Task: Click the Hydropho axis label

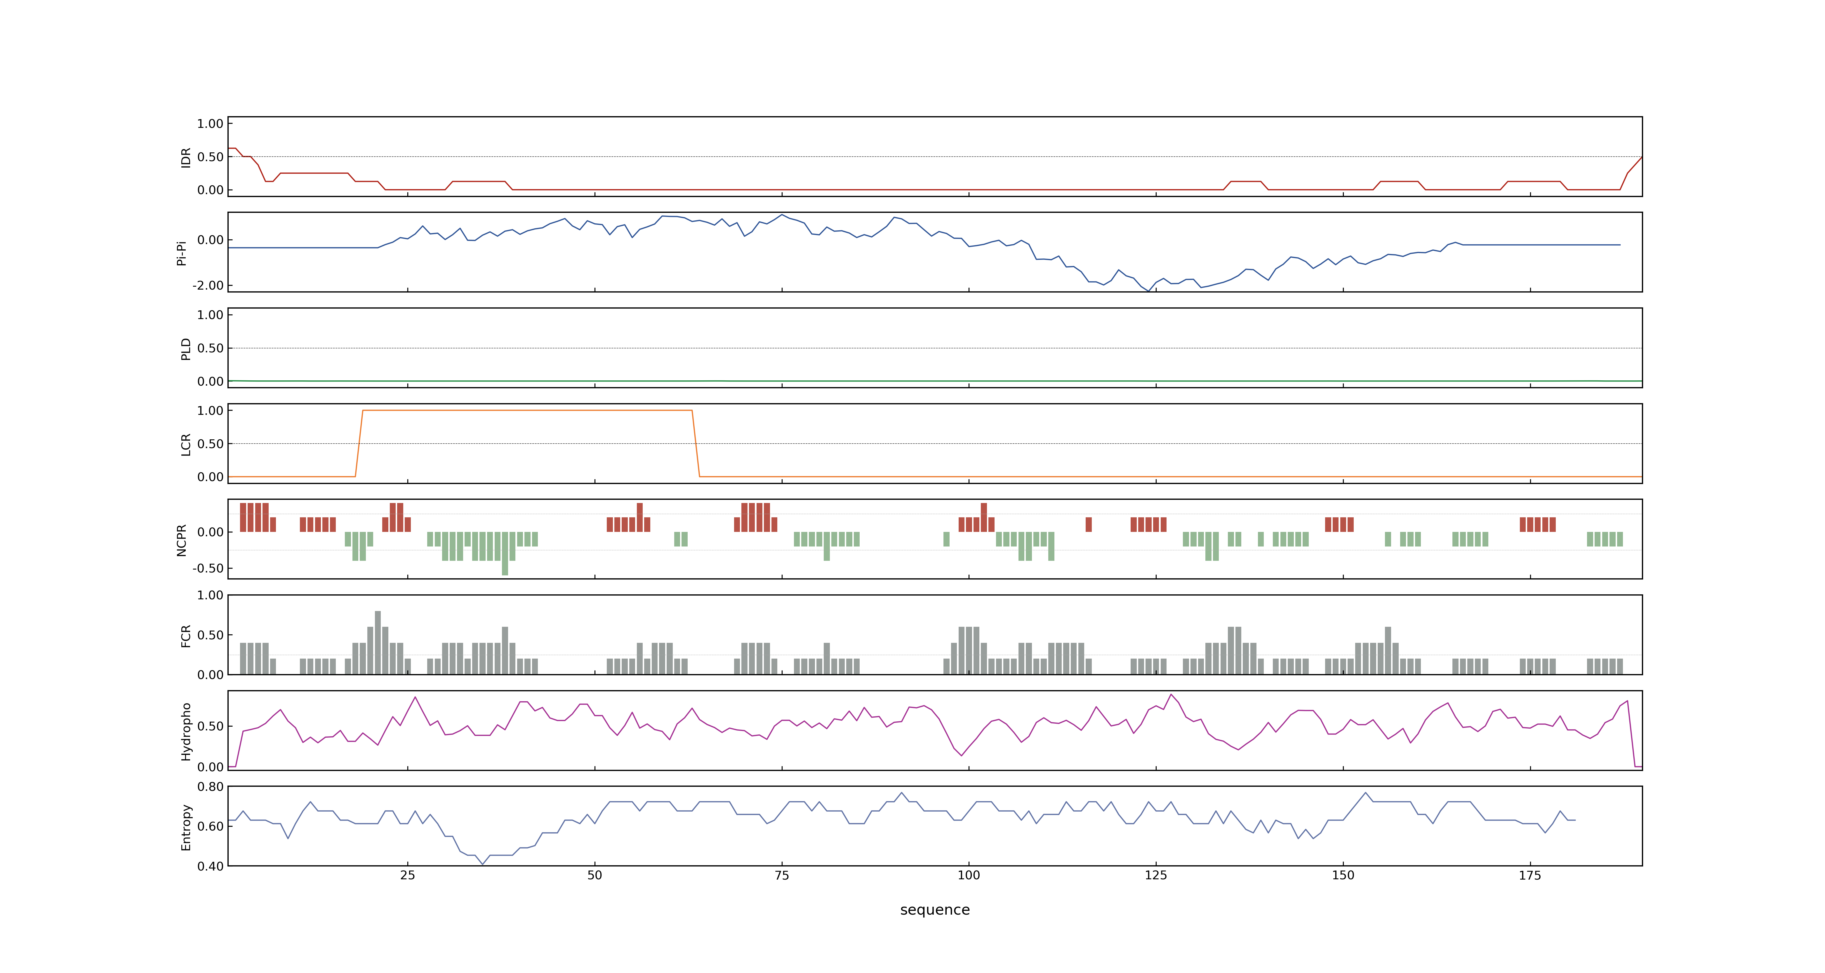Action: [186, 732]
